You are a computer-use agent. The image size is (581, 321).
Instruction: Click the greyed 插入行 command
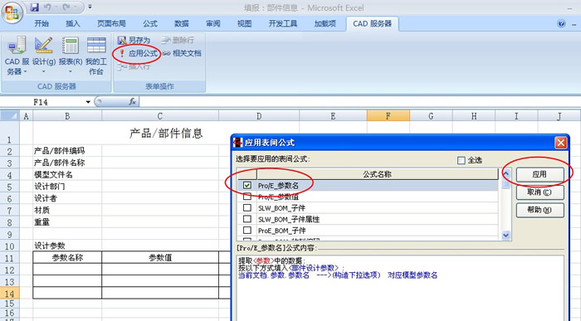(x=134, y=67)
